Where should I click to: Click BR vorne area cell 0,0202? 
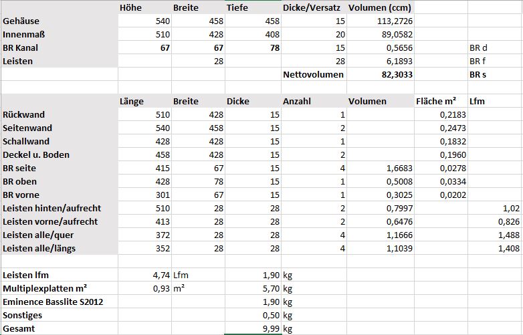tap(441, 195)
